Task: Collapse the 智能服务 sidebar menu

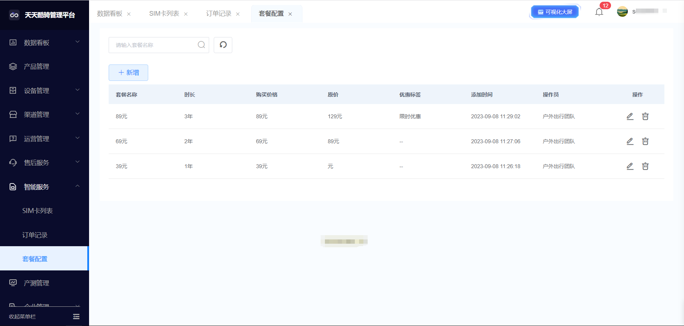Action: pos(44,187)
